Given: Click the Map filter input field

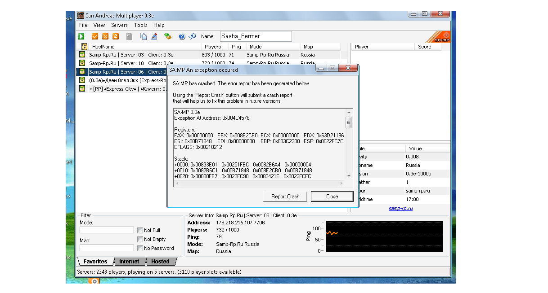Looking at the screenshot, I should point(107,248).
